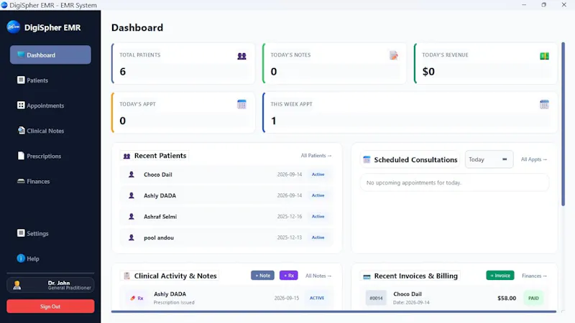
Task: Follow the Finances link in Recent Invoices
Action: (534, 276)
